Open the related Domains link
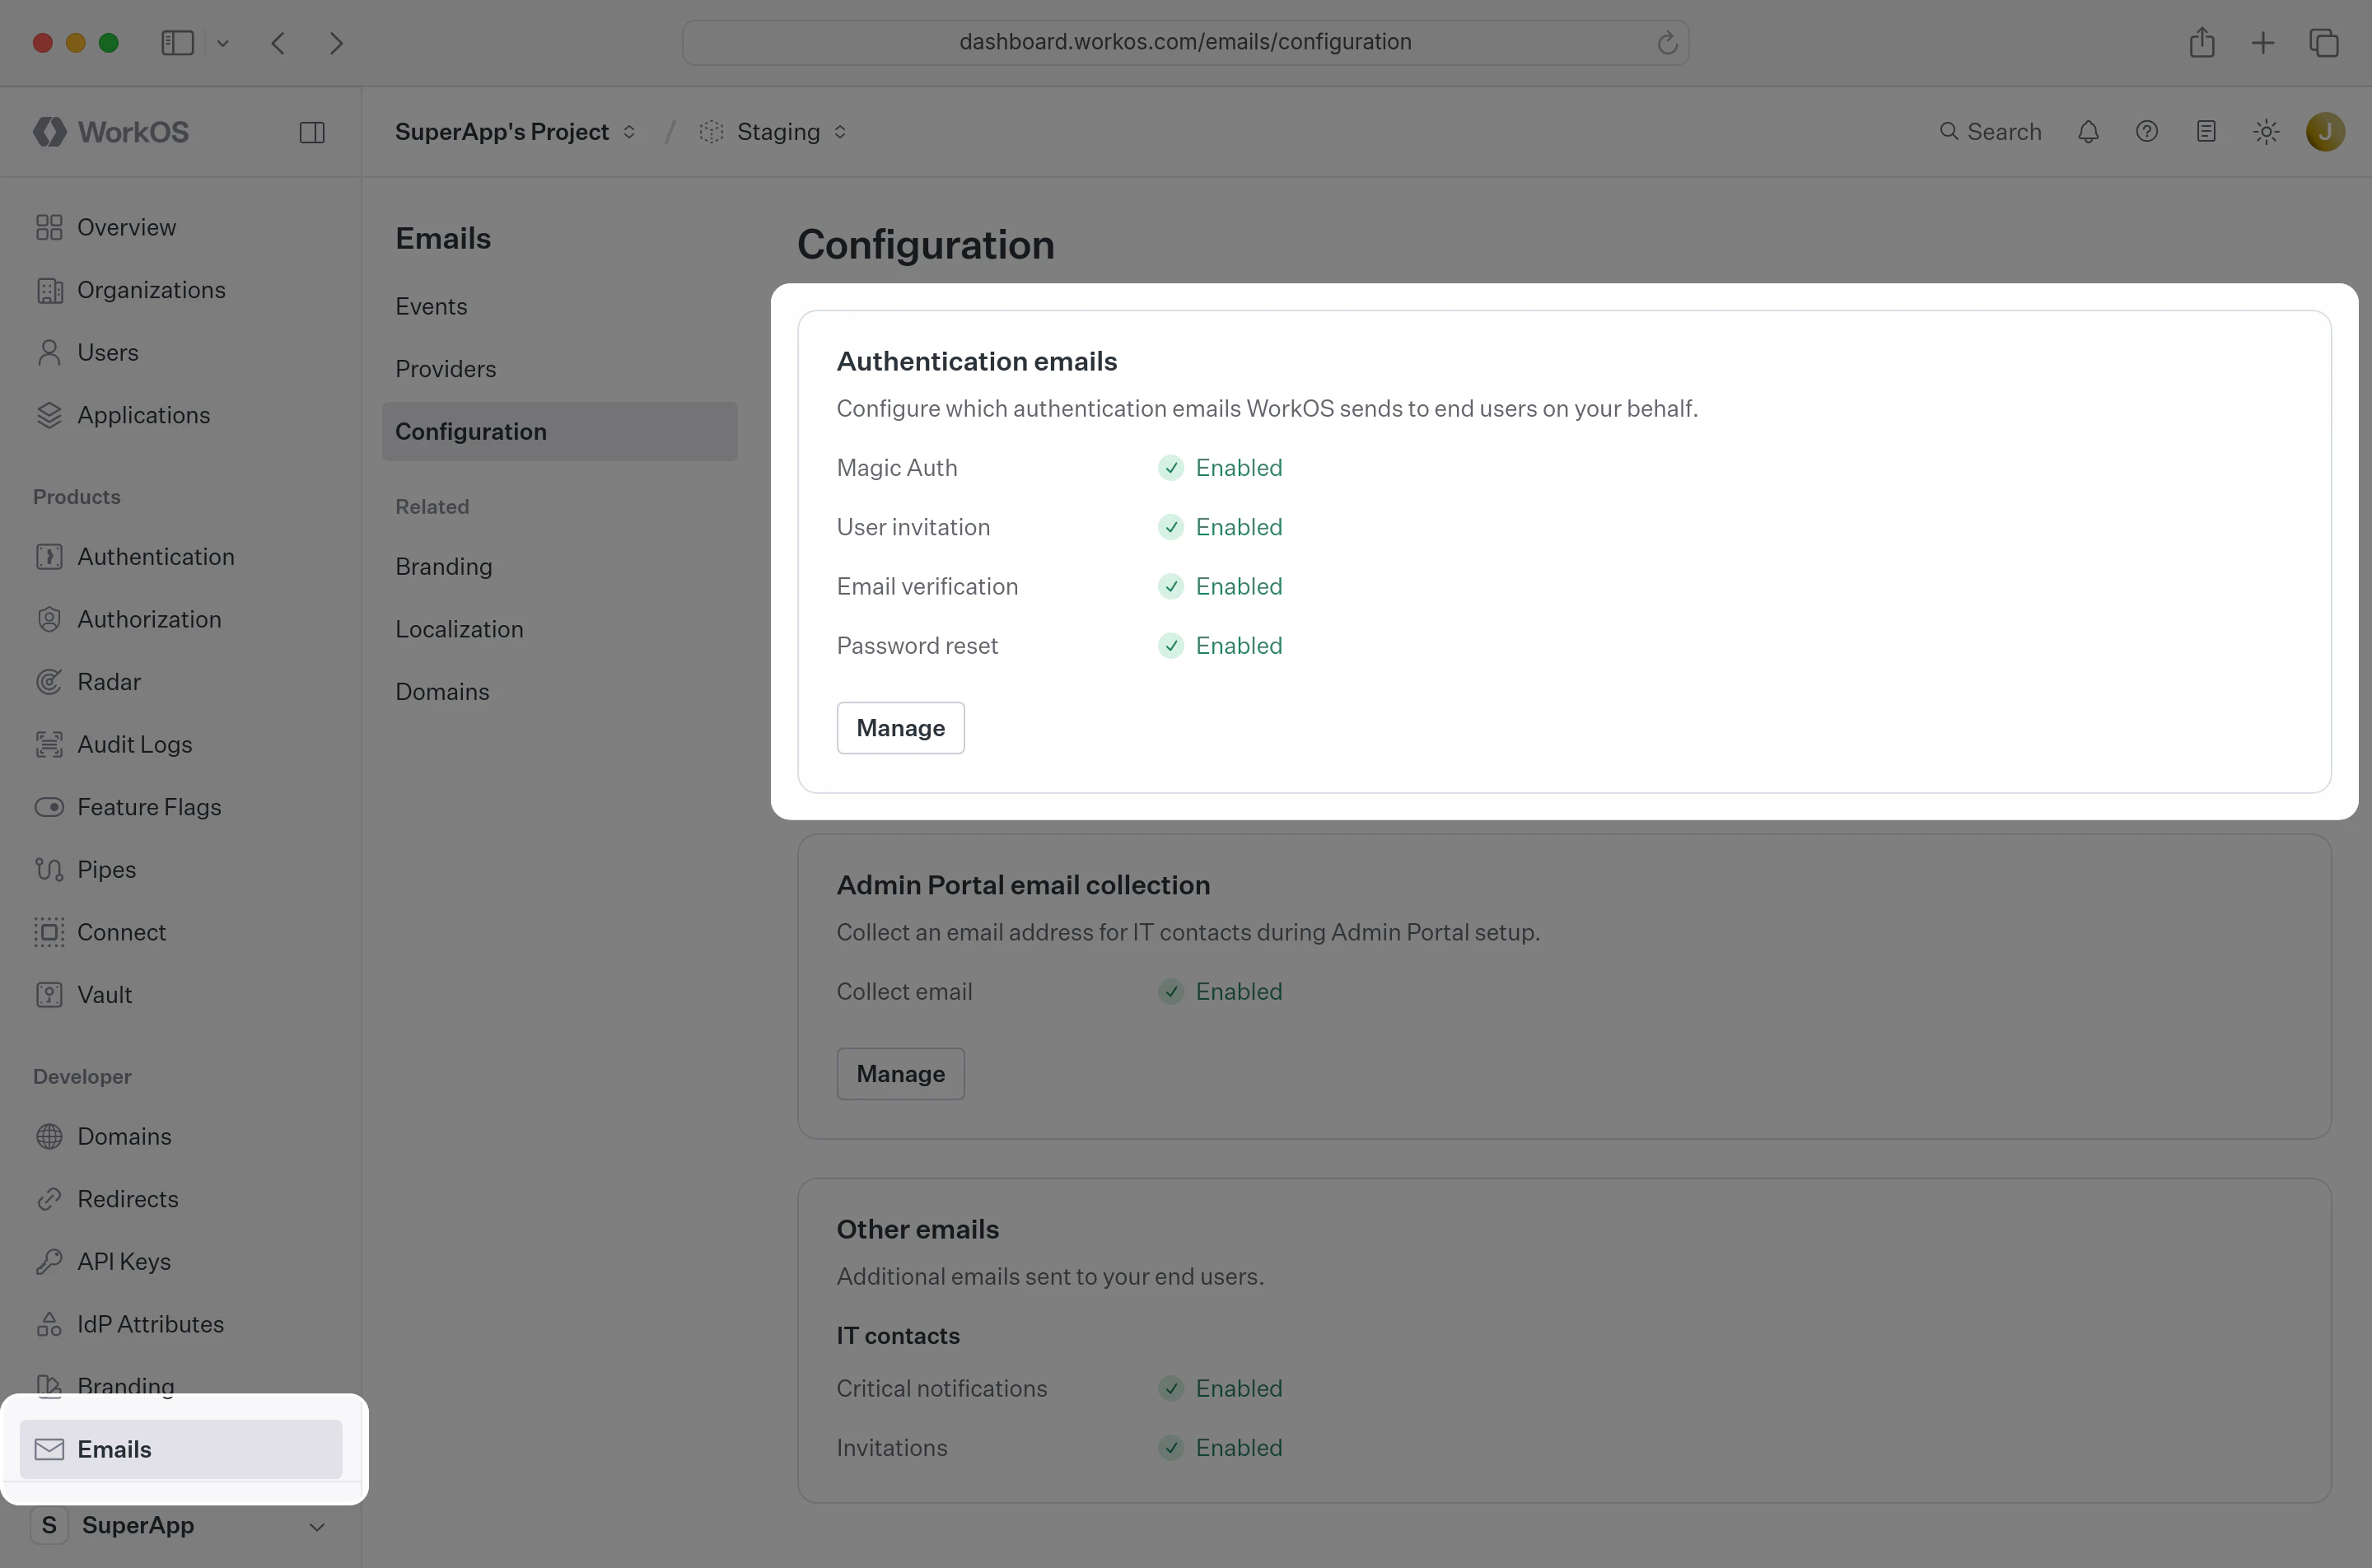This screenshot has height=1568, width=2372. coord(560,691)
